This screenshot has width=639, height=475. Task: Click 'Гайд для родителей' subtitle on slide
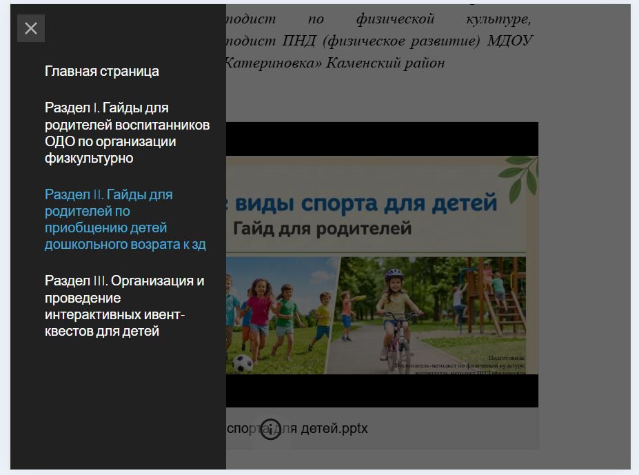322,228
